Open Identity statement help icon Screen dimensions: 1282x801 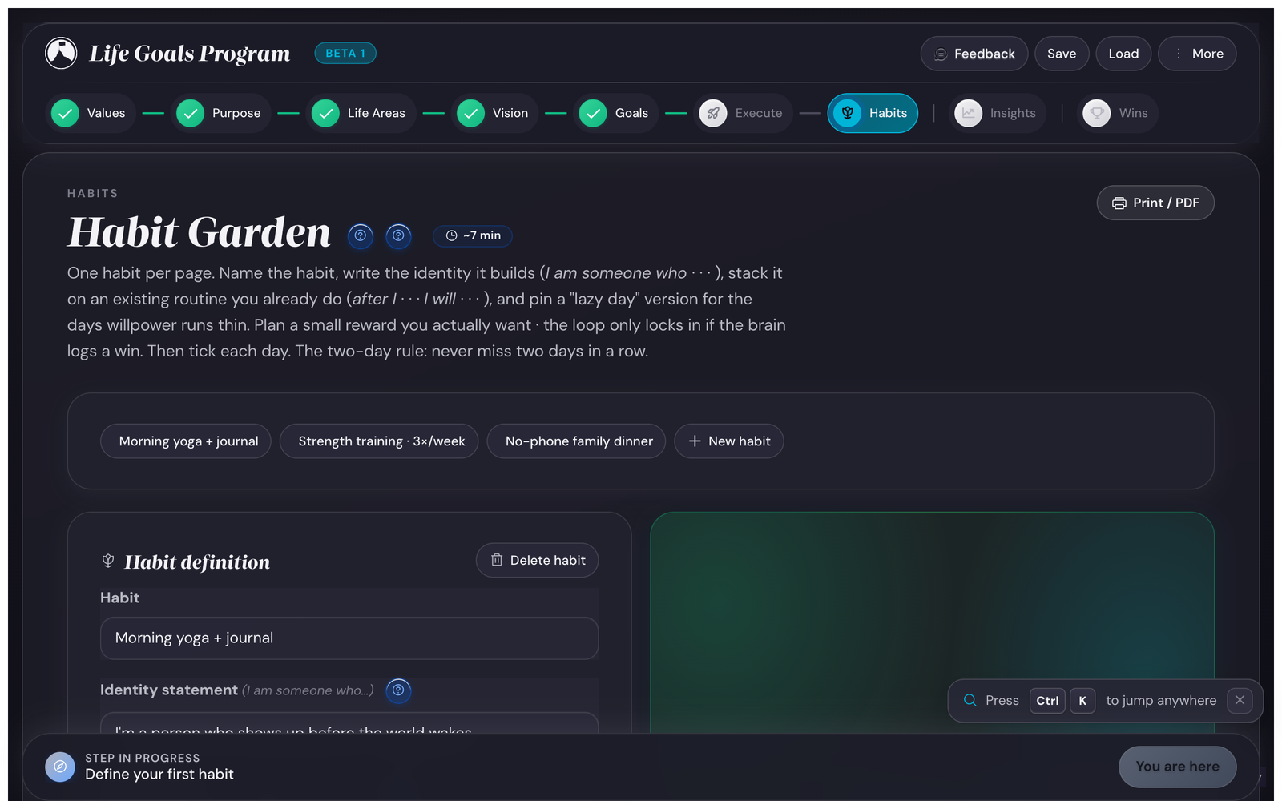[398, 690]
